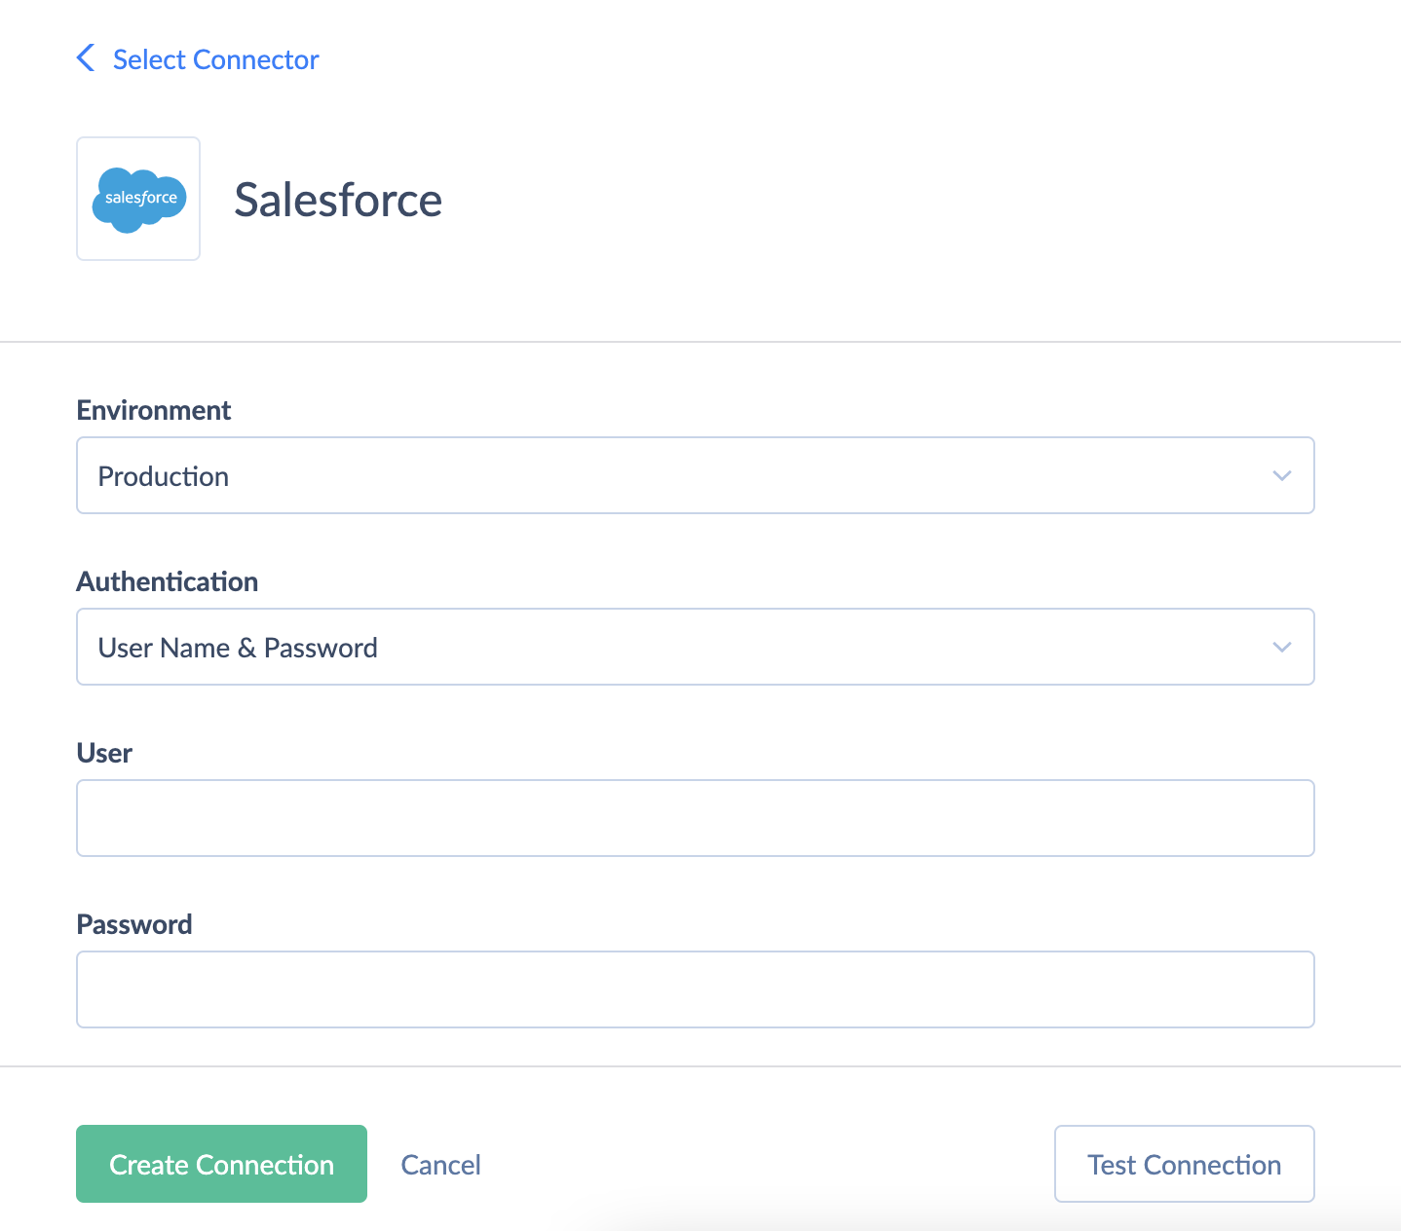Click inside the Password input field
The image size is (1401, 1231).
click(696, 989)
